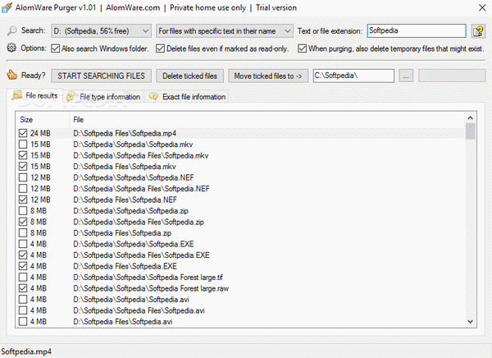Viewport: 492px width, 358px height.
Task: Click the vertical scrollbar thumb of results list
Action: (470, 131)
